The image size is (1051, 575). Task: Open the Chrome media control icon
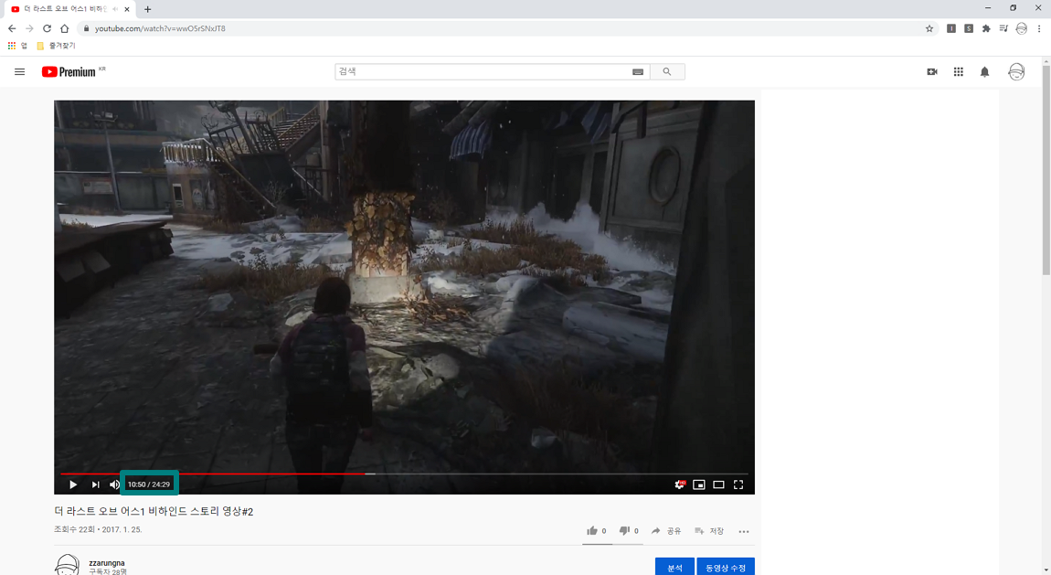tap(1003, 28)
